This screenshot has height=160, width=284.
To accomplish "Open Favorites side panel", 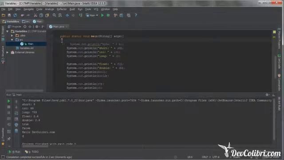I will coord(3,136).
